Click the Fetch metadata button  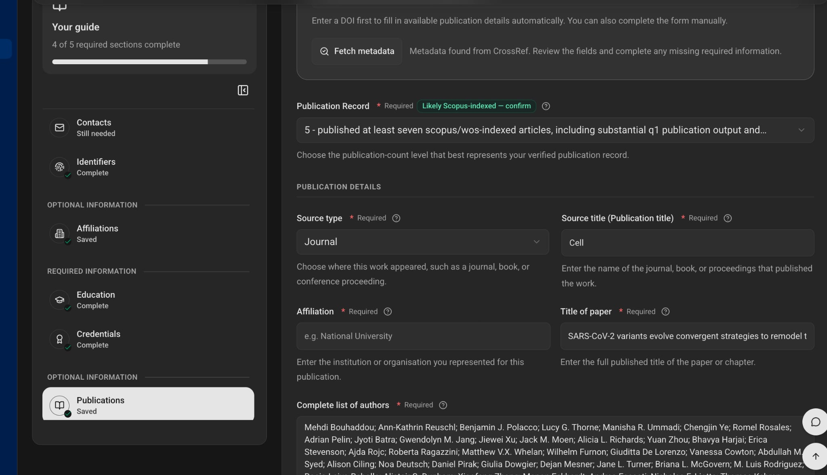pyautogui.click(x=357, y=51)
